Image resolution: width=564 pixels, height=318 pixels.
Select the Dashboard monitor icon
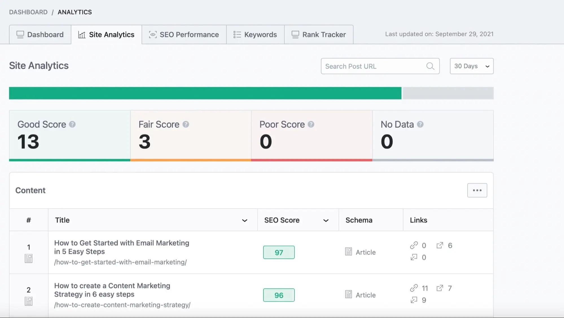coord(20,34)
